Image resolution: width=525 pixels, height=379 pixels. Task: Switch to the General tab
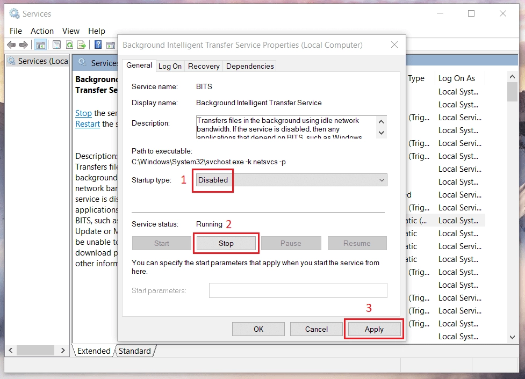click(139, 65)
